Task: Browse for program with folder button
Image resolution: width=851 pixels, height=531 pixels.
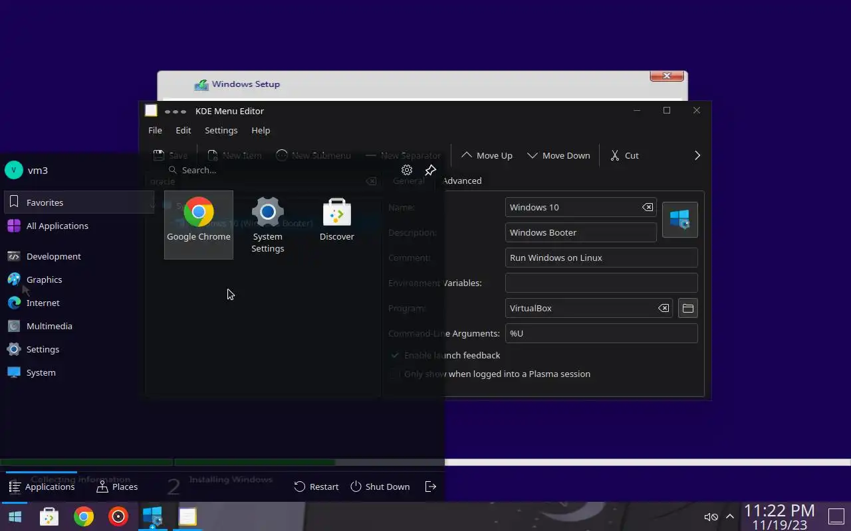Action: [x=688, y=308]
